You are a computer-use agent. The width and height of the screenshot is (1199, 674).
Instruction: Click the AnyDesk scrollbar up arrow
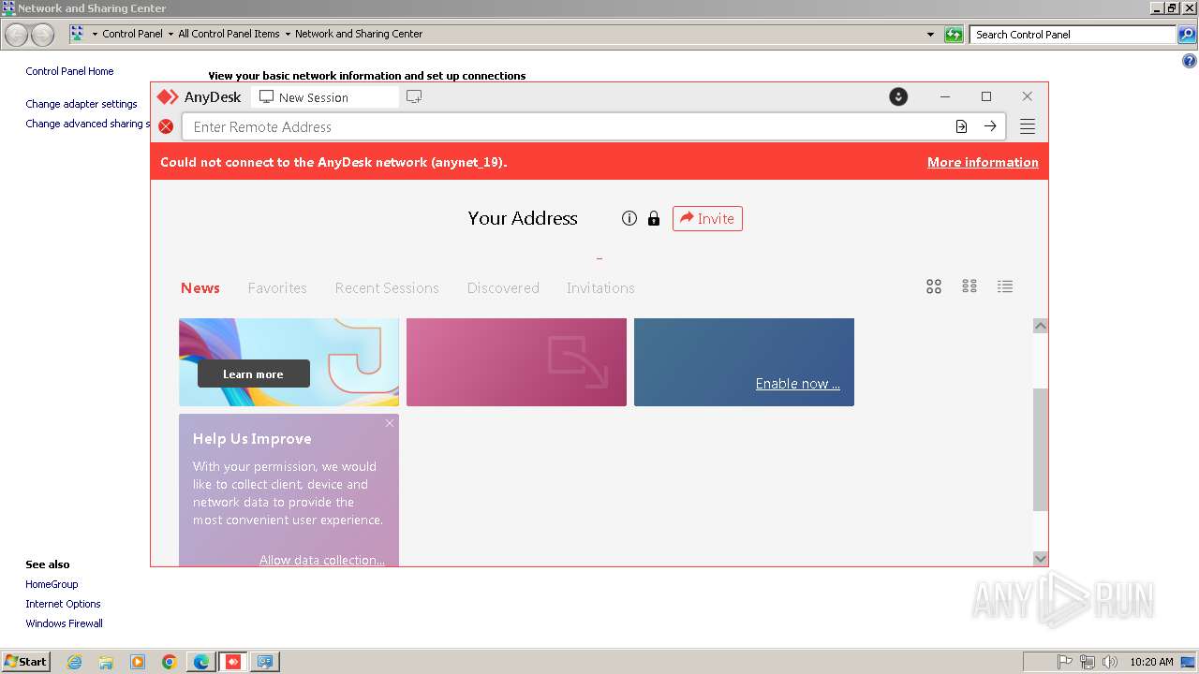tap(1040, 326)
